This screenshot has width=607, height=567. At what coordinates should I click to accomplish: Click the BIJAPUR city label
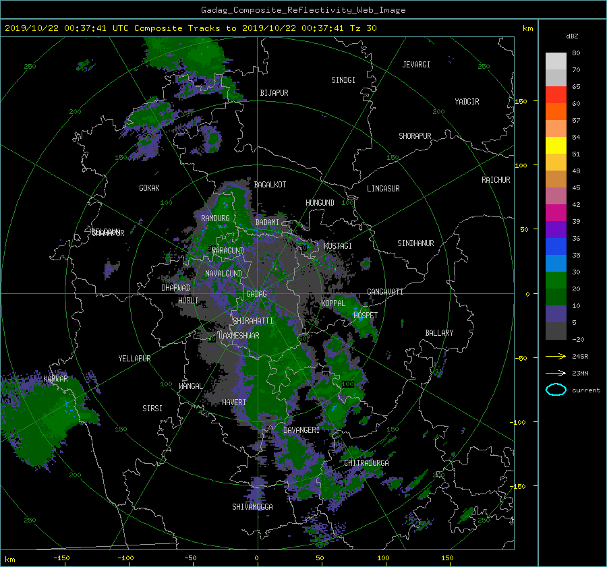point(274,93)
